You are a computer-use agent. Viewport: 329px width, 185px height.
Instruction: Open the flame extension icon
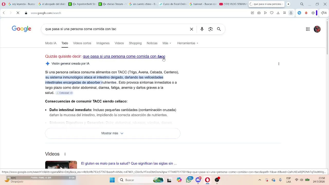coord(306,13)
